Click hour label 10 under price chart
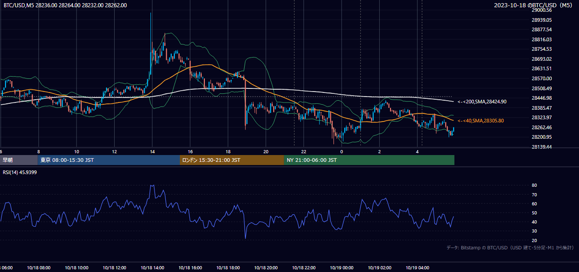The height and width of the screenshot is (272, 579). (77, 151)
